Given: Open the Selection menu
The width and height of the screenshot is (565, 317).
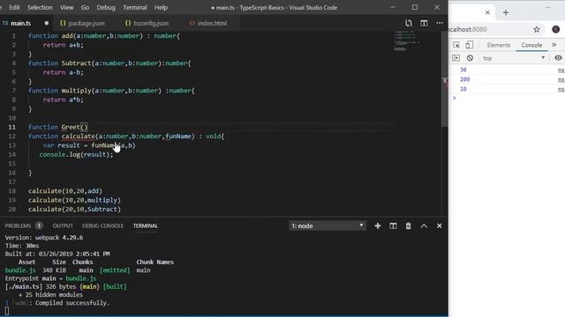Looking at the screenshot, I should click(x=40, y=7).
